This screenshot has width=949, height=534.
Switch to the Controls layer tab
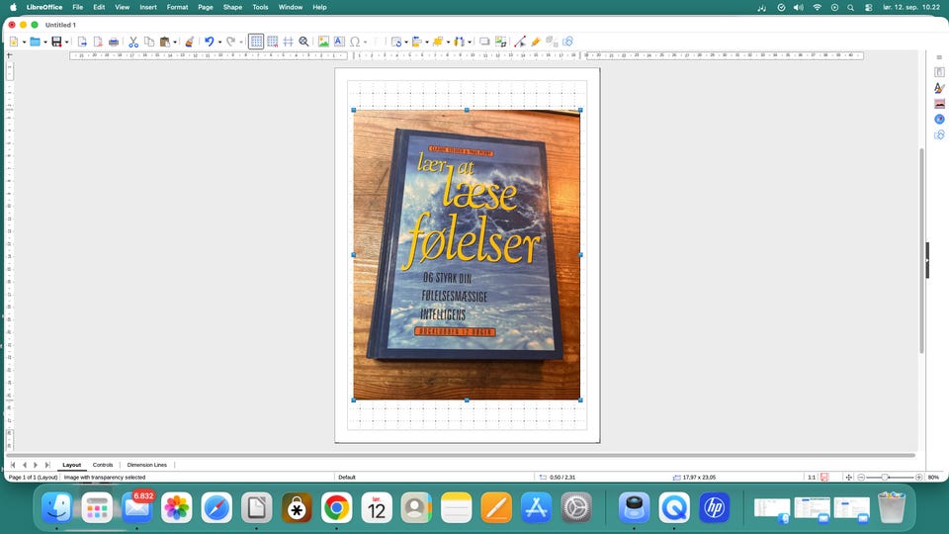point(103,465)
